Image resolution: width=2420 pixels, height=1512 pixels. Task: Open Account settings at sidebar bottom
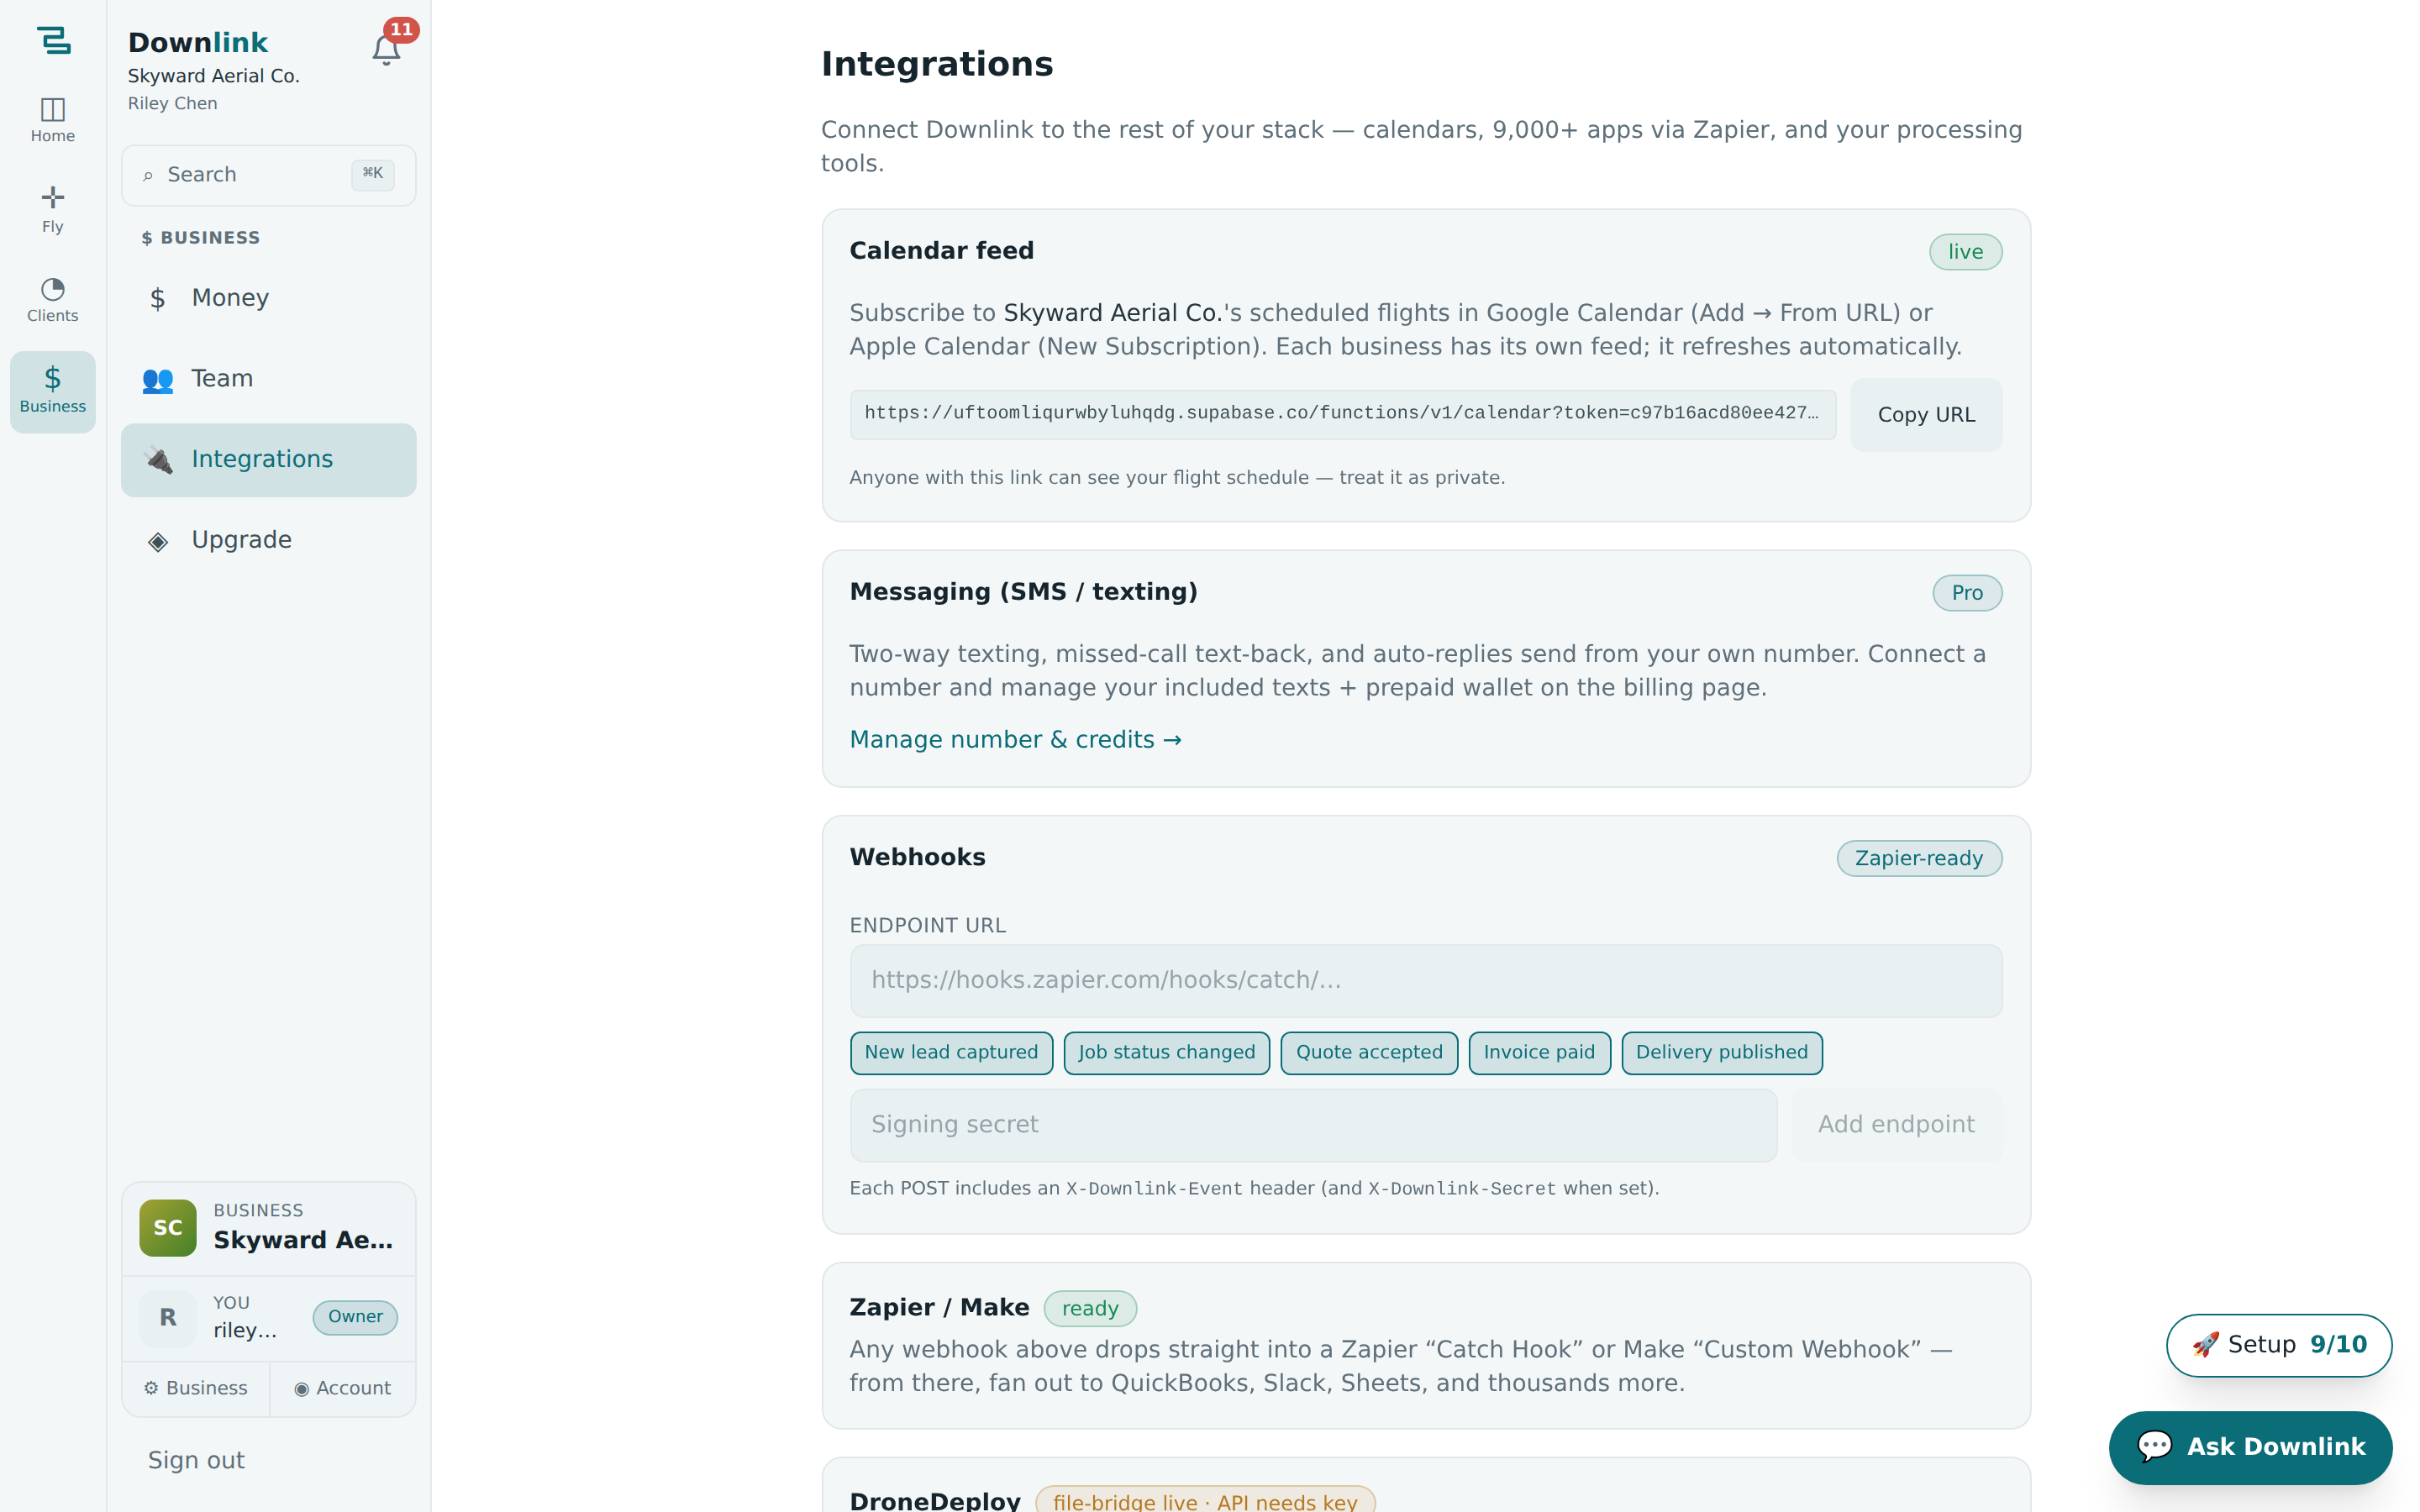pyautogui.click(x=343, y=1388)
